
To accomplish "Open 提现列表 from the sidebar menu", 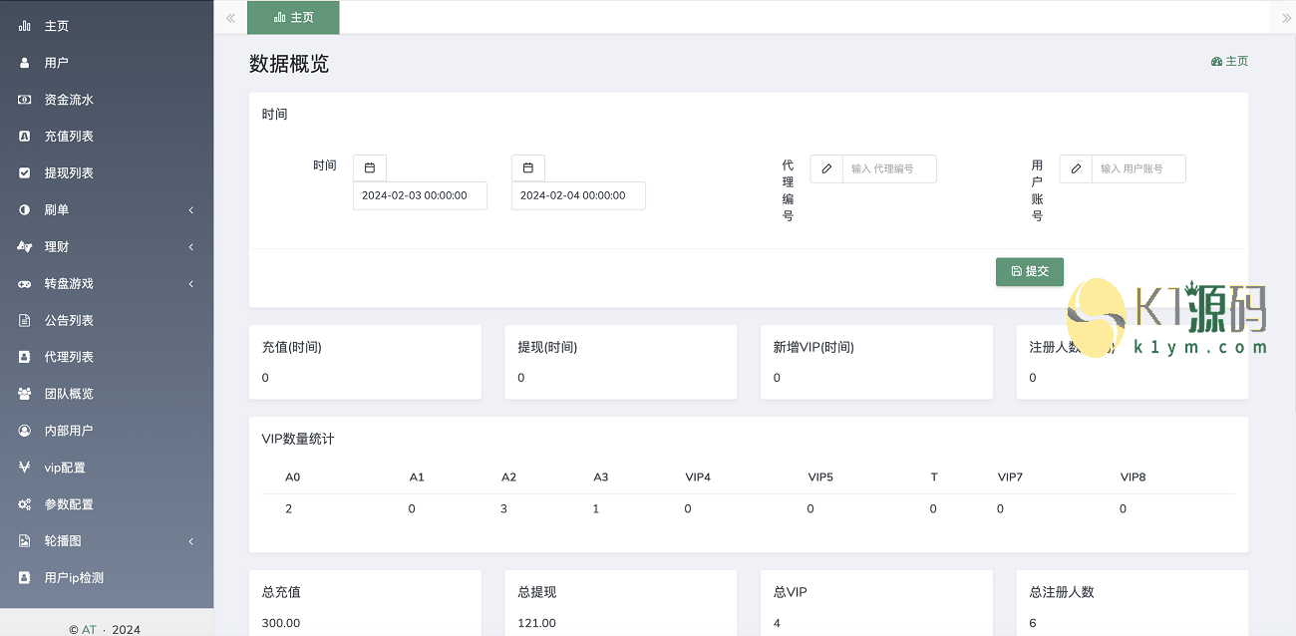I will (x=68, y=173).
